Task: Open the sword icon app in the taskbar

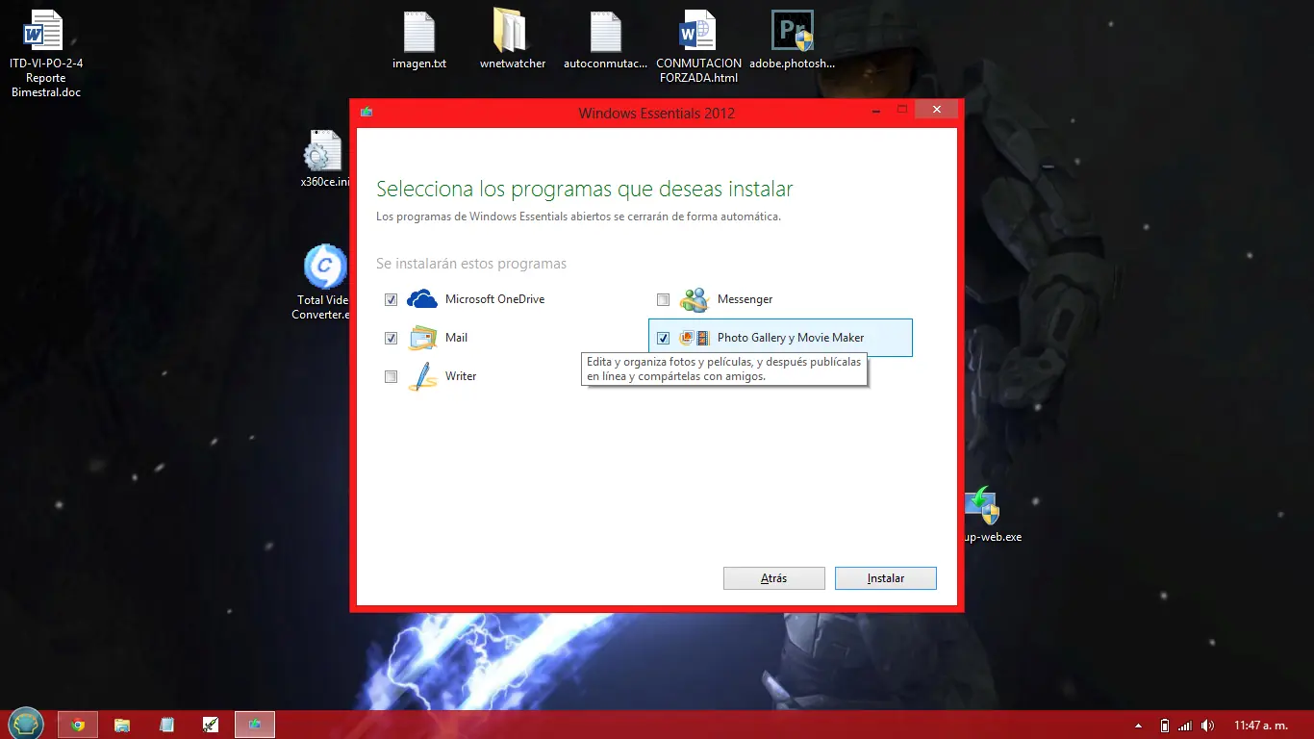Action: pyautogui.click(x=211, y=725)
